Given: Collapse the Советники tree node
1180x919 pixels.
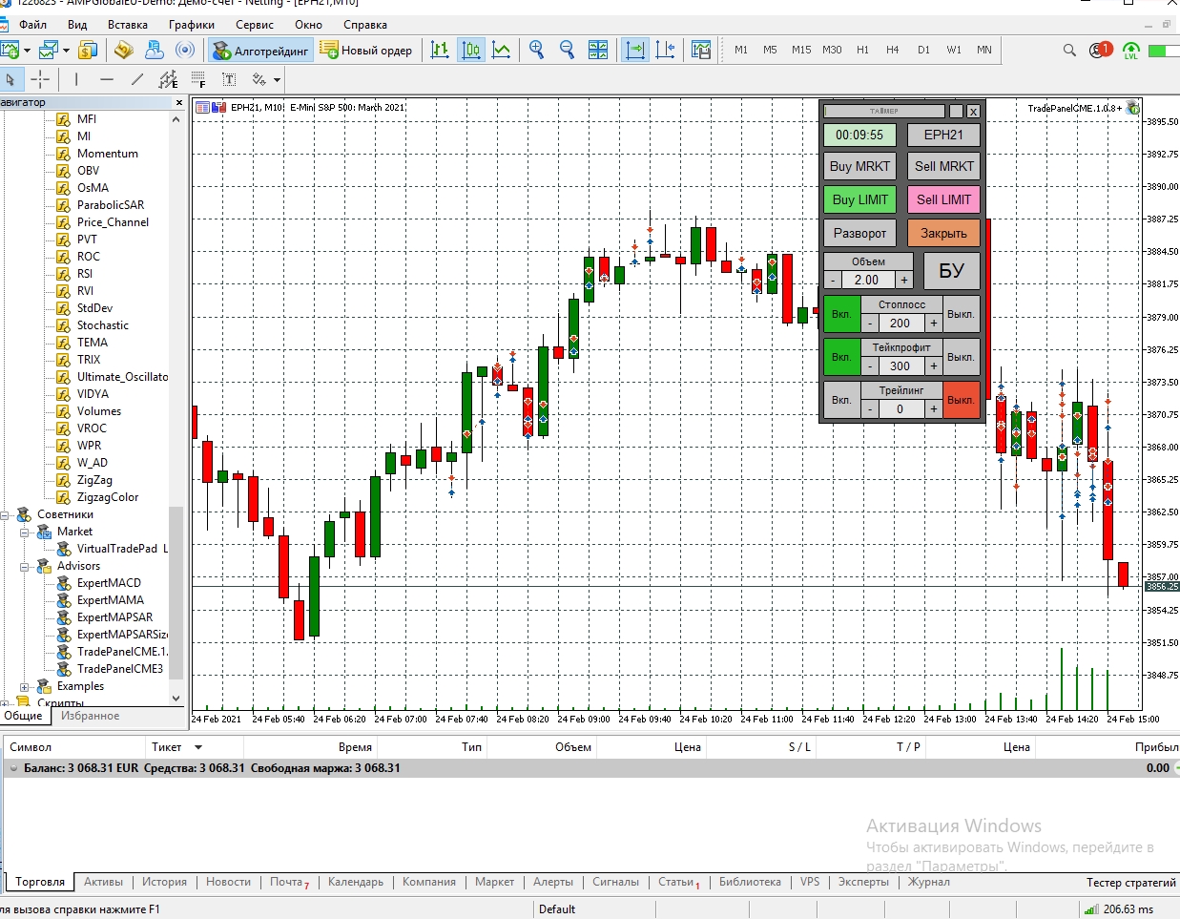Looking at the screenshot, I should click(x=5, y=514).
